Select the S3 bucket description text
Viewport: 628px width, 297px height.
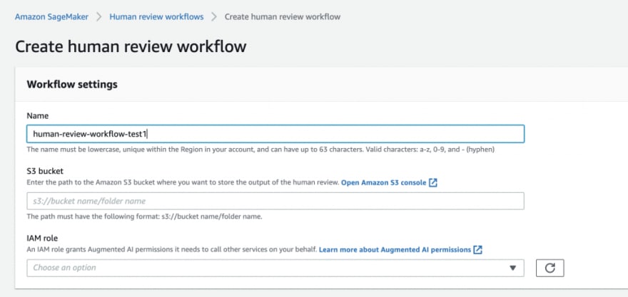(183, 182)
